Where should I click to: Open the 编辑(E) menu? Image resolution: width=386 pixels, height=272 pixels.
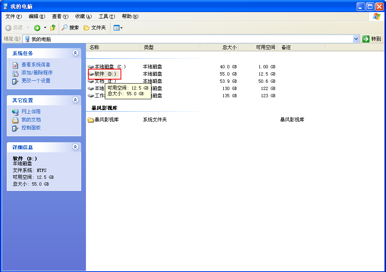[37, 16]
